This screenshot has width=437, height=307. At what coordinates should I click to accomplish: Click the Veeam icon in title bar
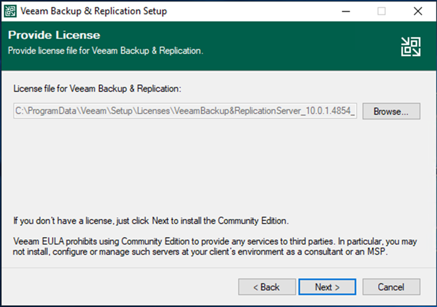pos(10,11)
